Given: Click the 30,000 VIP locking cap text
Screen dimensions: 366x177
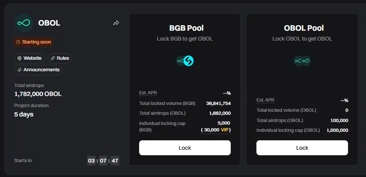Looking at the screenshot, I should 216,130.
